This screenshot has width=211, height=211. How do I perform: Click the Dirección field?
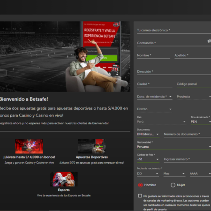[x=174, y=72]
